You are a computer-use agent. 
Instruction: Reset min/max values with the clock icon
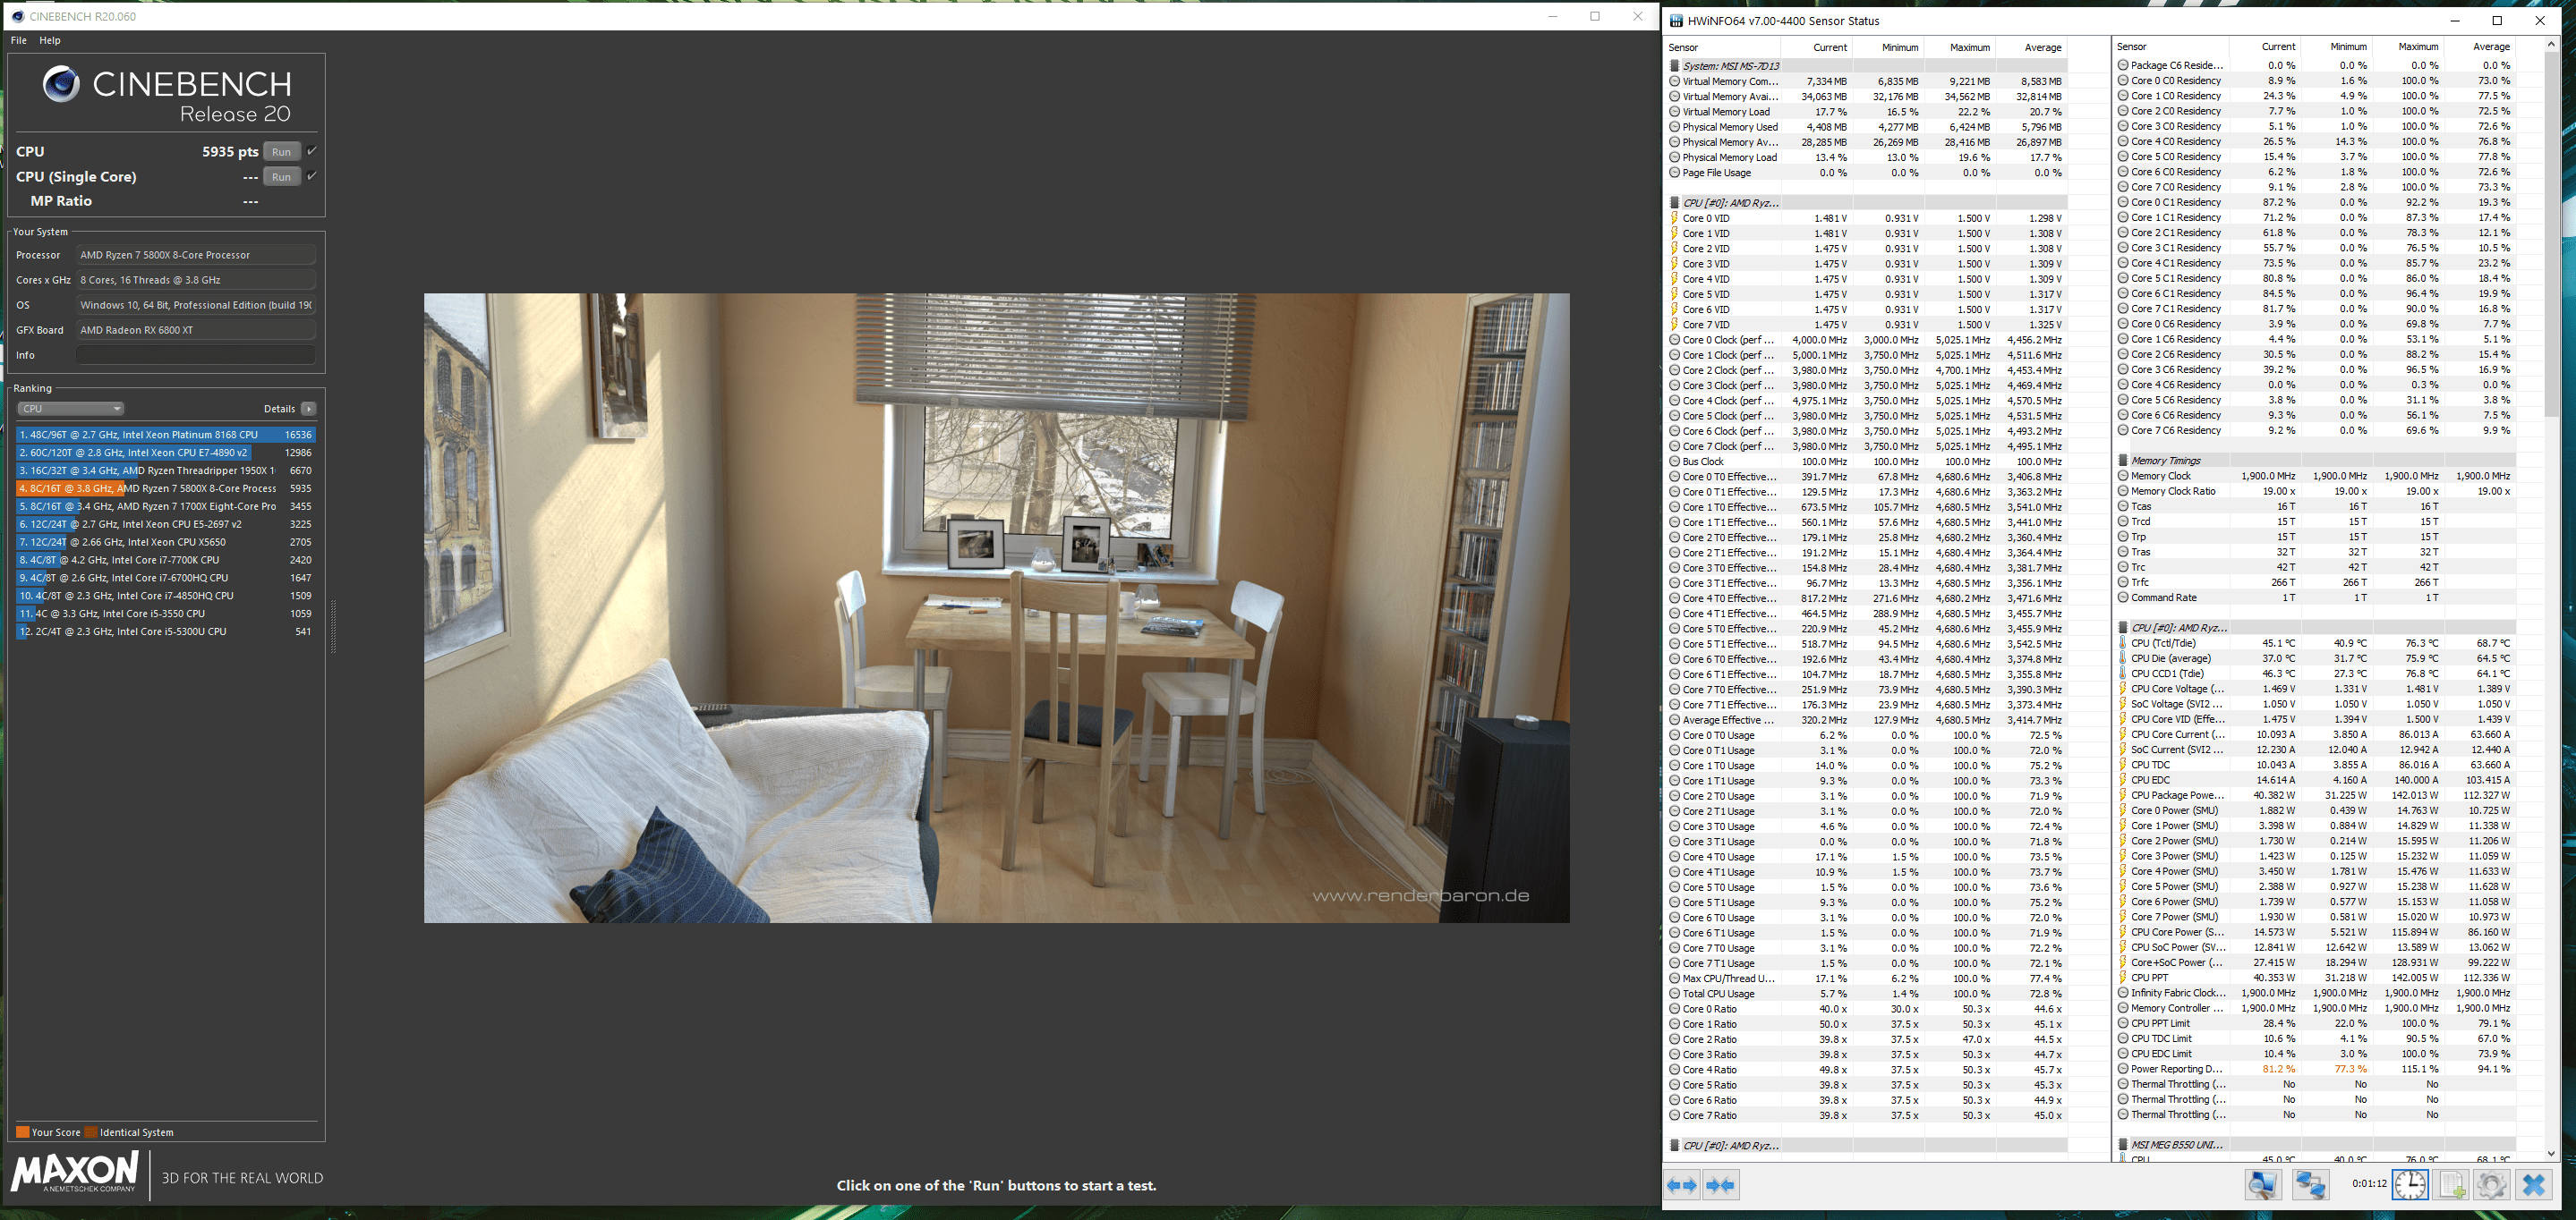(x=2410, y=1185)
